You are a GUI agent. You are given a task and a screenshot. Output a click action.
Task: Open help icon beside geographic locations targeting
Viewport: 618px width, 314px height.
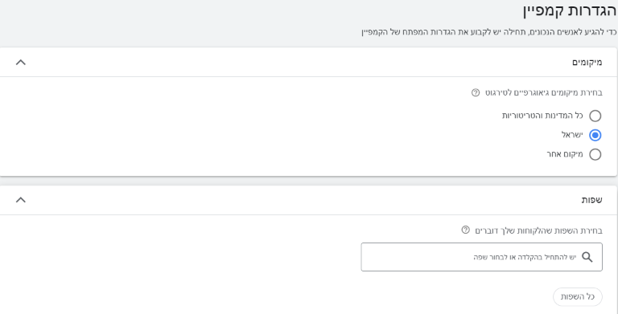[476, 93]
